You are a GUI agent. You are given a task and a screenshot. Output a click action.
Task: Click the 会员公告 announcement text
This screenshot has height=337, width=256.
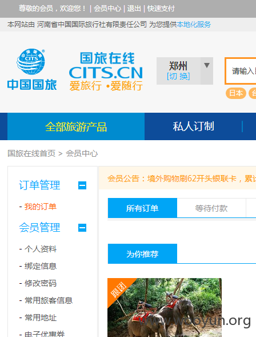coord(182,179)
